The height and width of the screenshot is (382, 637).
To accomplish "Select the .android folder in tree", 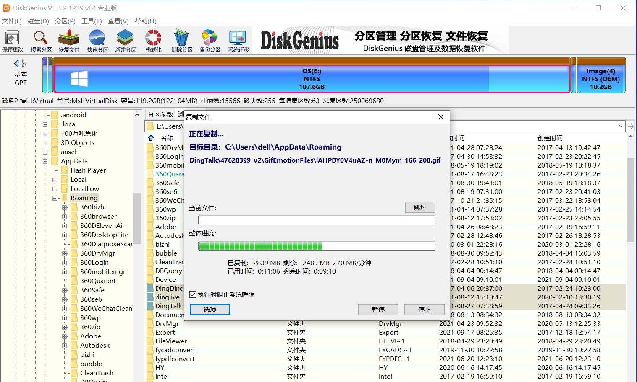I will coord(73,115).
